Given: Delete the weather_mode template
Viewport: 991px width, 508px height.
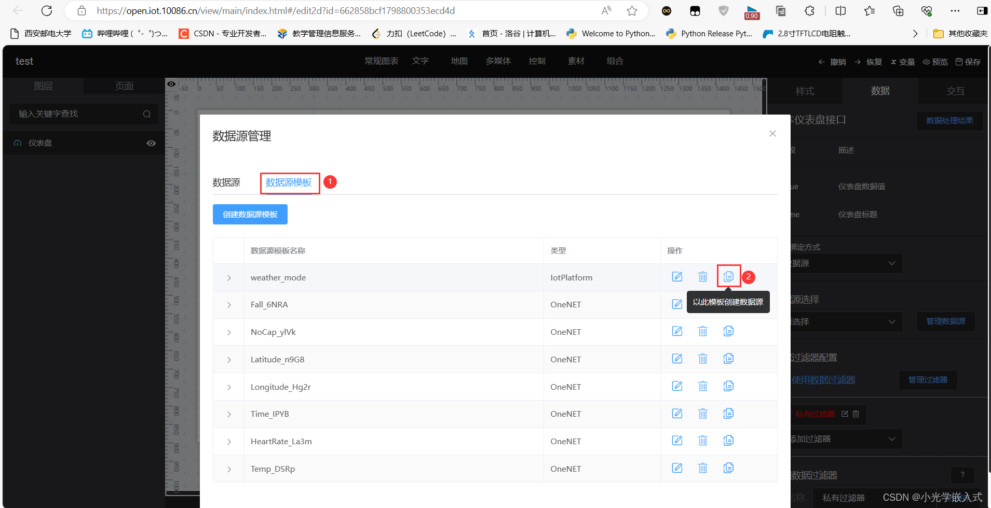Looking at the screenshot, I should pos(702,277).
